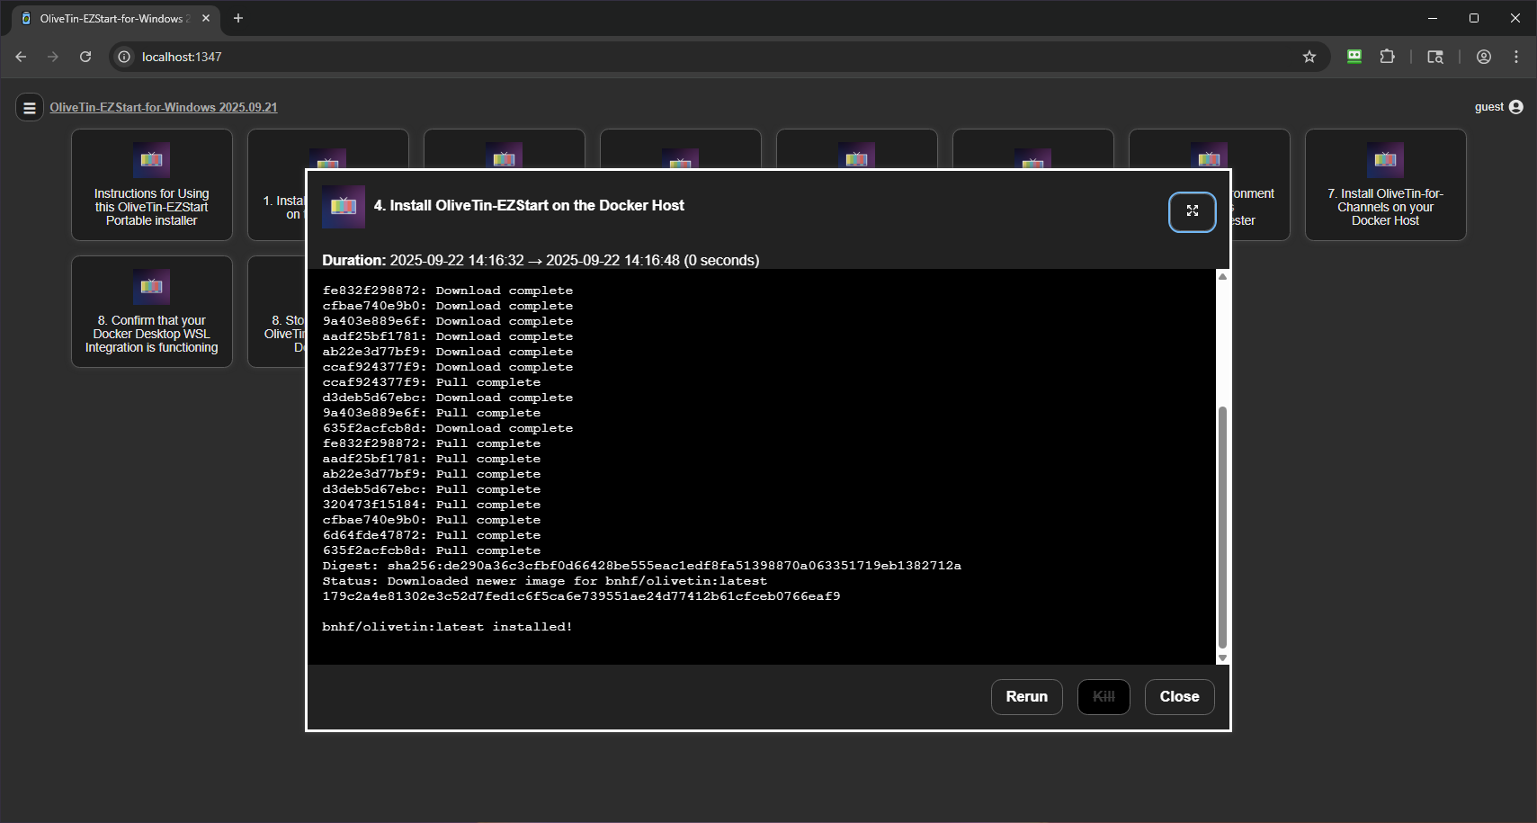Image resolution: width=1537 pixels, height=823 pixels.
Task: Click the fullscreen toggle icon in dialog
Action: pyautogui.click(x=1192, y=211)
